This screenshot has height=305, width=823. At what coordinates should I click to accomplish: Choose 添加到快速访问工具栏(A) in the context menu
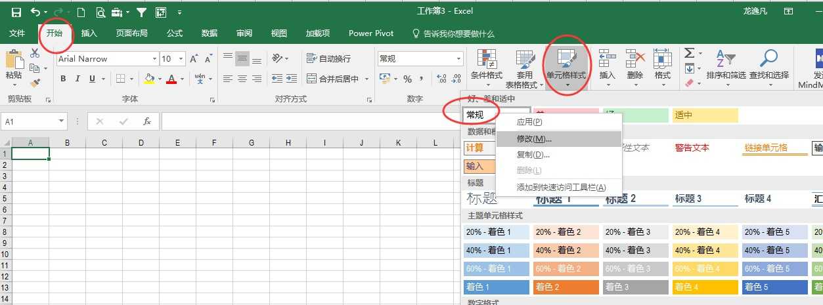pos(559,188)
